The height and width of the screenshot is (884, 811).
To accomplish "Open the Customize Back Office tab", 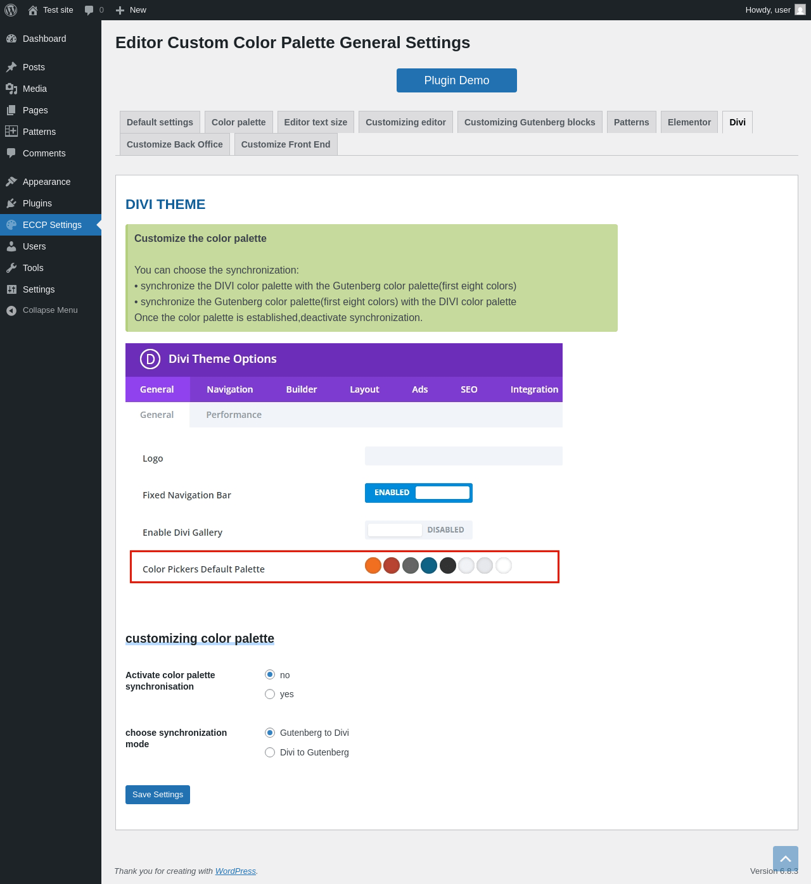I will 175,144.
